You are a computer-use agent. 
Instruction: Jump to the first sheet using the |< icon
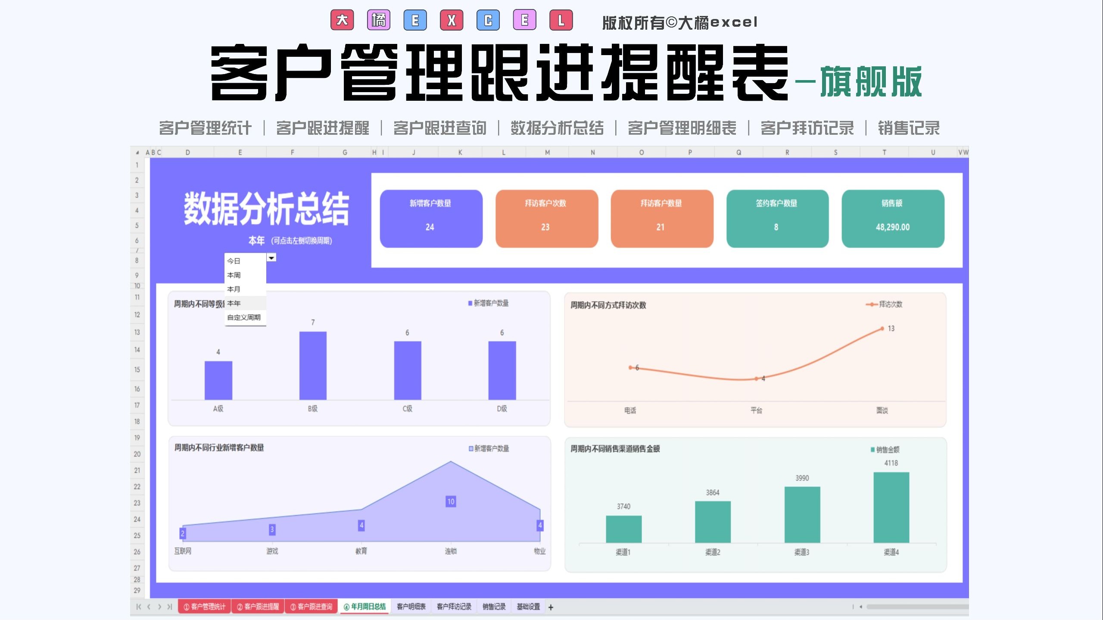click(138, 607)
